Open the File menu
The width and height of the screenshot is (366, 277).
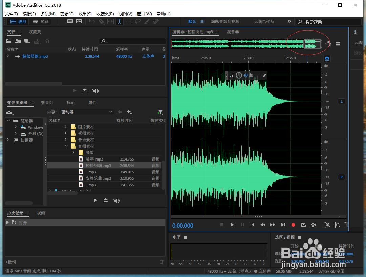tap(12, 14)
